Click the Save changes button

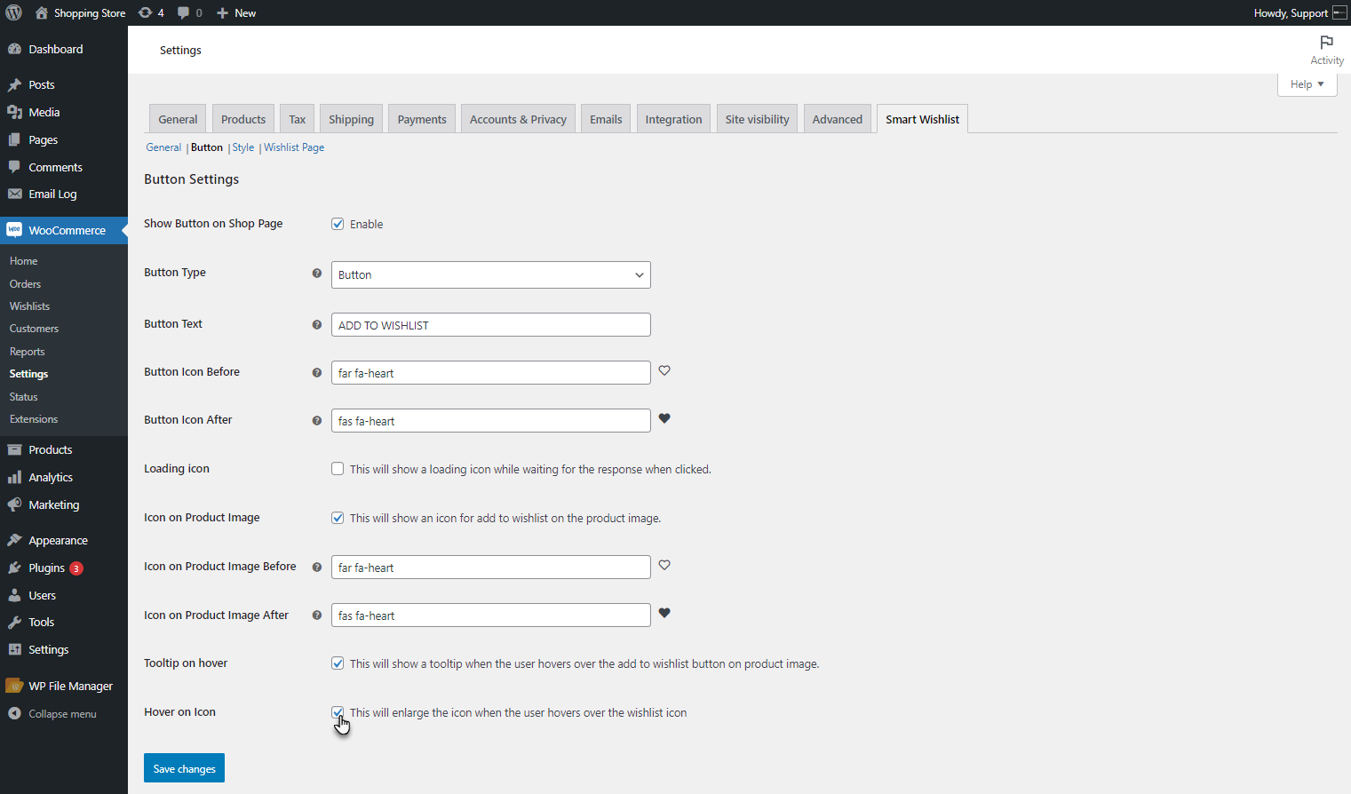click(x=184, y=768)
